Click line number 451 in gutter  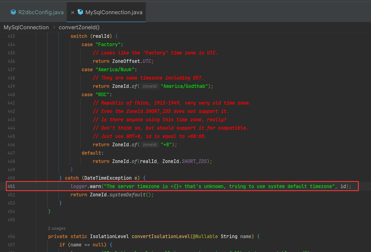coord(11,186)
